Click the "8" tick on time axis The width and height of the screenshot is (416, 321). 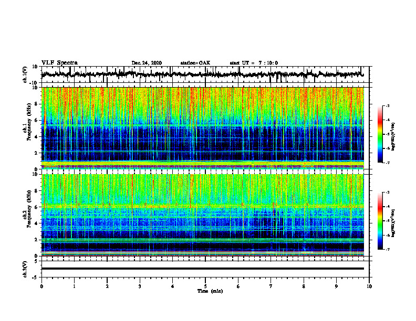coord(304,286)
